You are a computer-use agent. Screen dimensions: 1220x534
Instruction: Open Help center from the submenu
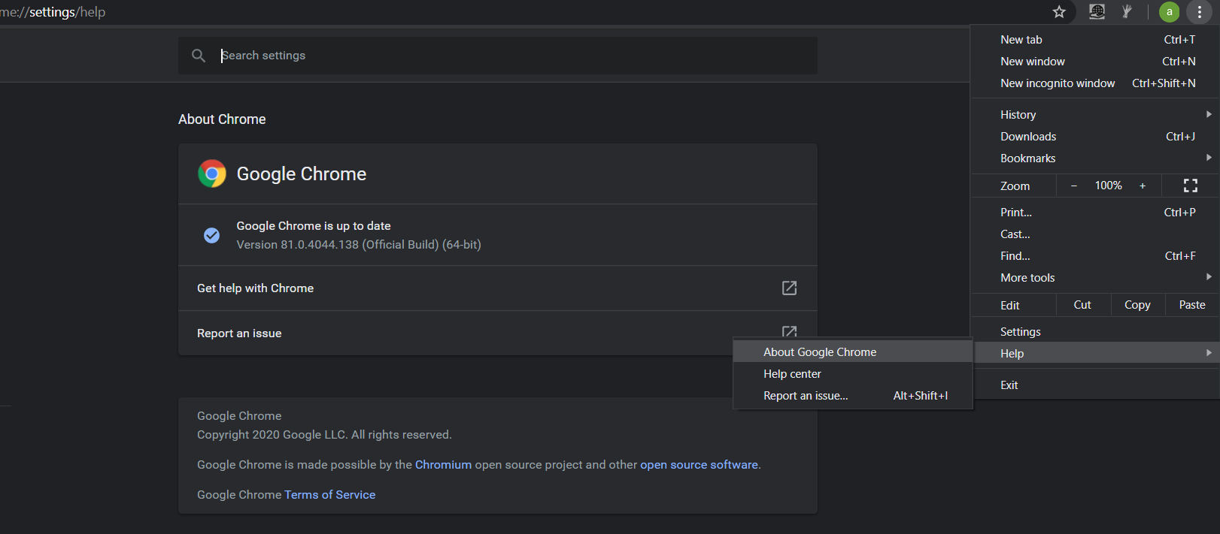853,374
